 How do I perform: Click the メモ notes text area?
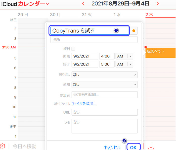pyautogui.click(x=105, y=126)
